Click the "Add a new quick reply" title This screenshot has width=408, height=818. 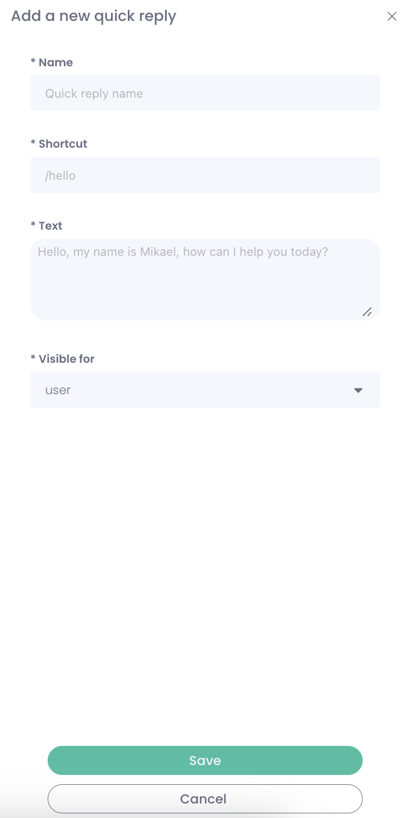tap(94, 16)
